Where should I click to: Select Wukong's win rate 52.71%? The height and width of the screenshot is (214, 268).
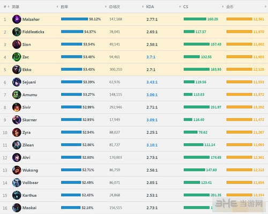pos(88,170)
